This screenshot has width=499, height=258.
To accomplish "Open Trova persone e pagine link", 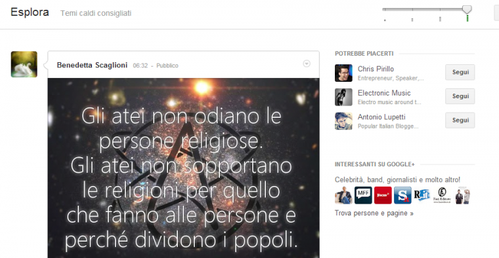I will click(374, 213).
